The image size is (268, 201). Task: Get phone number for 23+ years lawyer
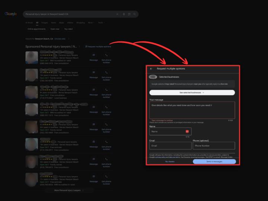tap(106, 58)
